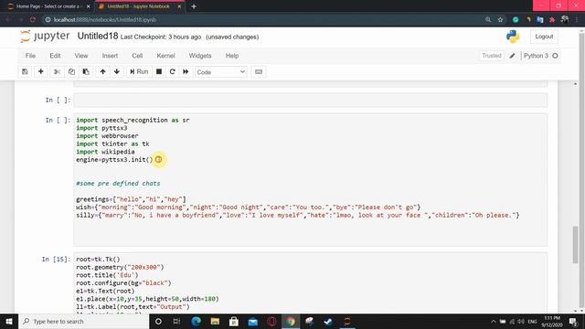This screenshot has height=329, width=585.
Task: Open Task View on taskbar
Action: coord(176,321)
